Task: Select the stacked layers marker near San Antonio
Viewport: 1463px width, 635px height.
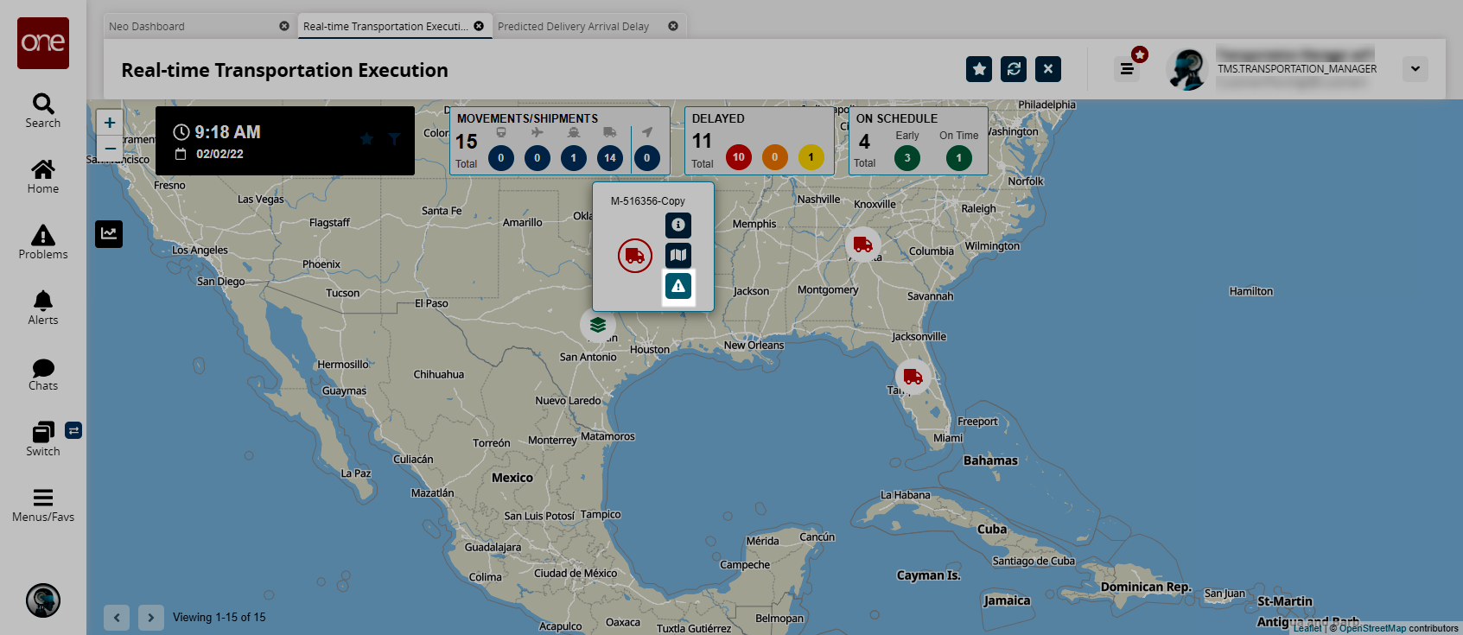Action: click(597, 325)
